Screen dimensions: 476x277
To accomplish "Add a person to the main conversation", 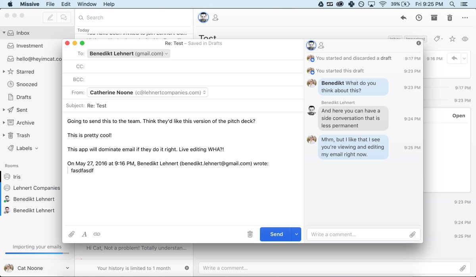I will point(215,18).
